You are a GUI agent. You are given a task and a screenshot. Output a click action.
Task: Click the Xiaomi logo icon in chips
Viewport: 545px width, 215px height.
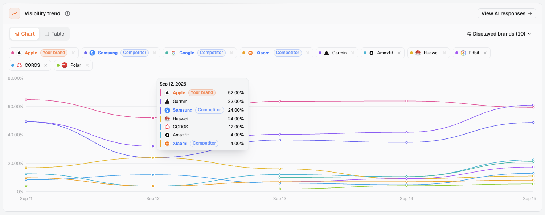click(250, 53)
